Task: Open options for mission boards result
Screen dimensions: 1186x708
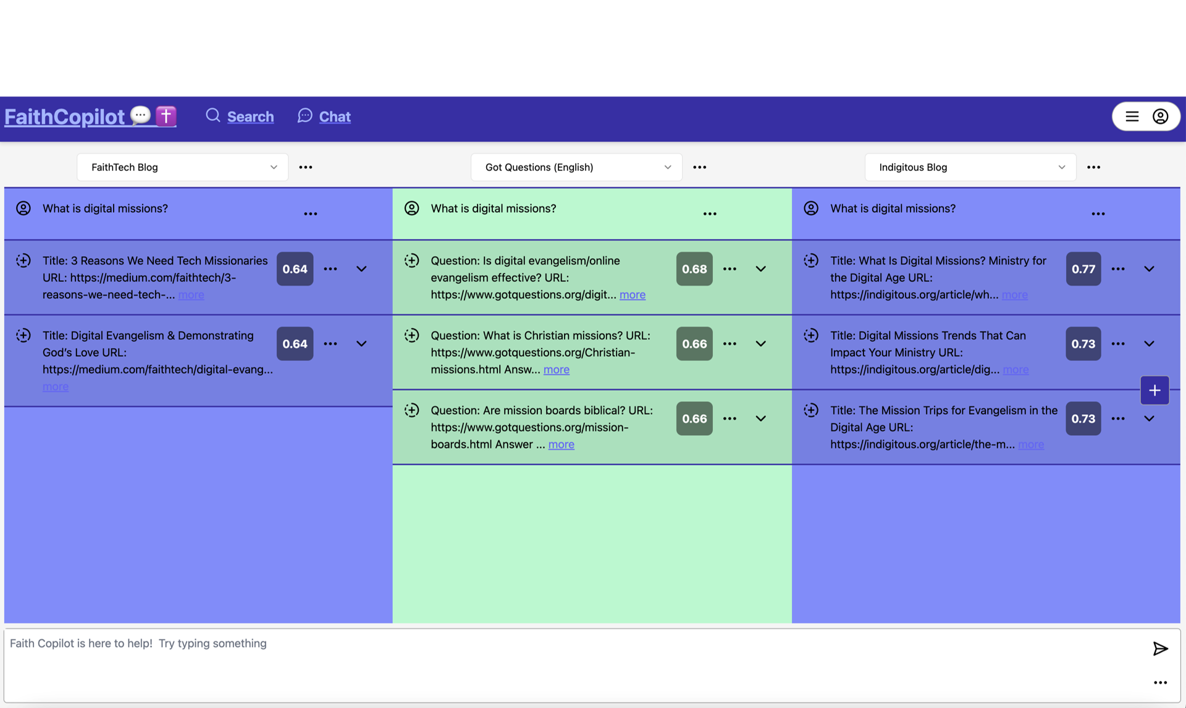Action: click(x=730, y=419)
